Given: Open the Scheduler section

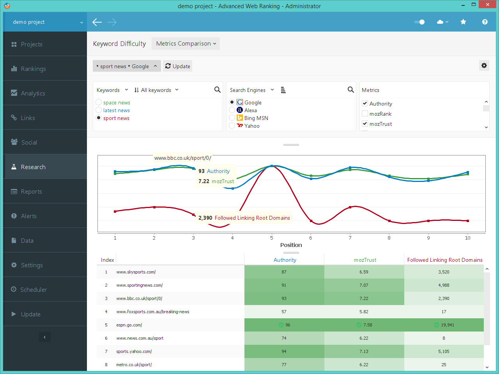Looking at the screenshot, I should point(45,289).
